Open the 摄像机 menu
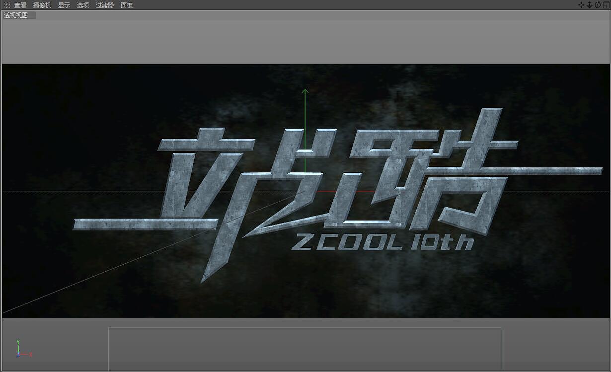Viewport: 611px width, 372px height. [42, 5]
